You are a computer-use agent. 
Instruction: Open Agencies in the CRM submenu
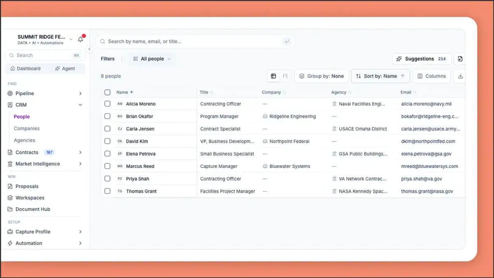[25, 140]
